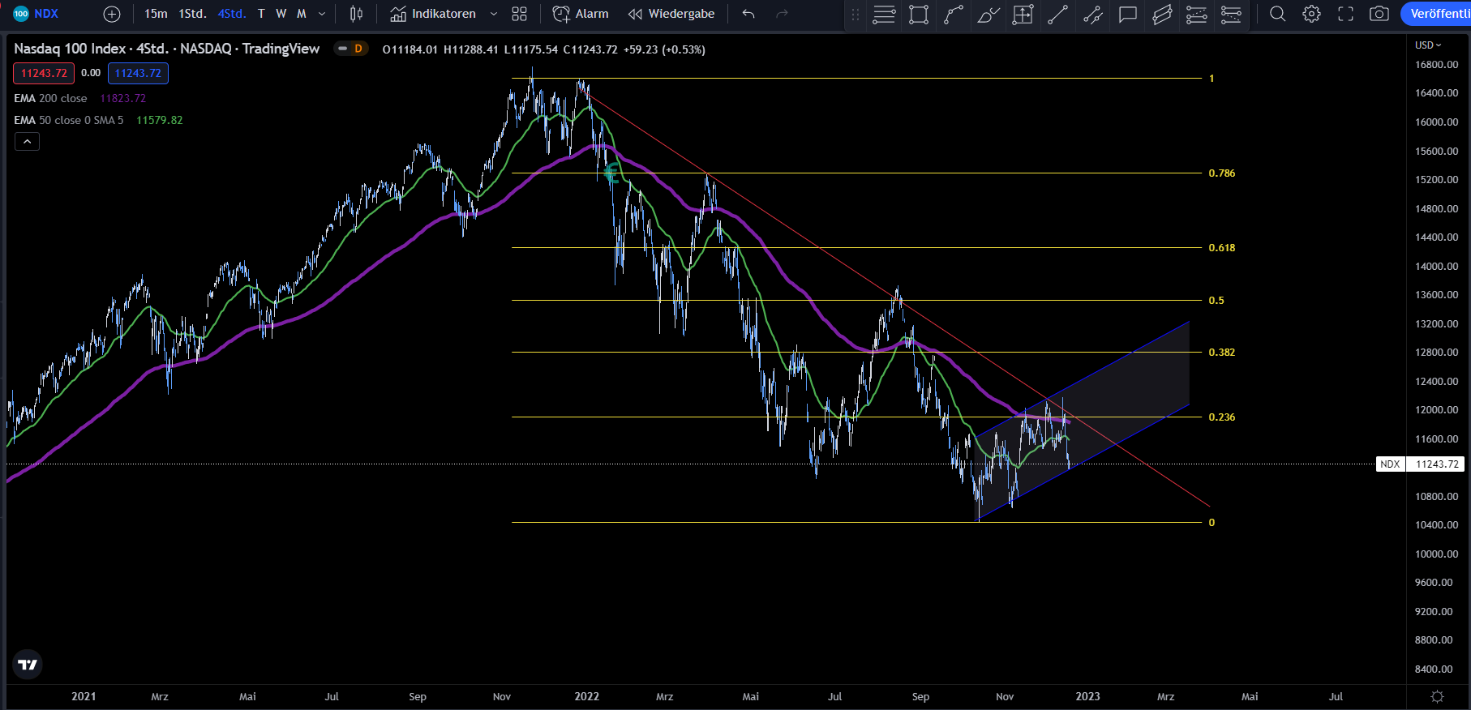Select the extended line tool

(x=1093, y=14)
